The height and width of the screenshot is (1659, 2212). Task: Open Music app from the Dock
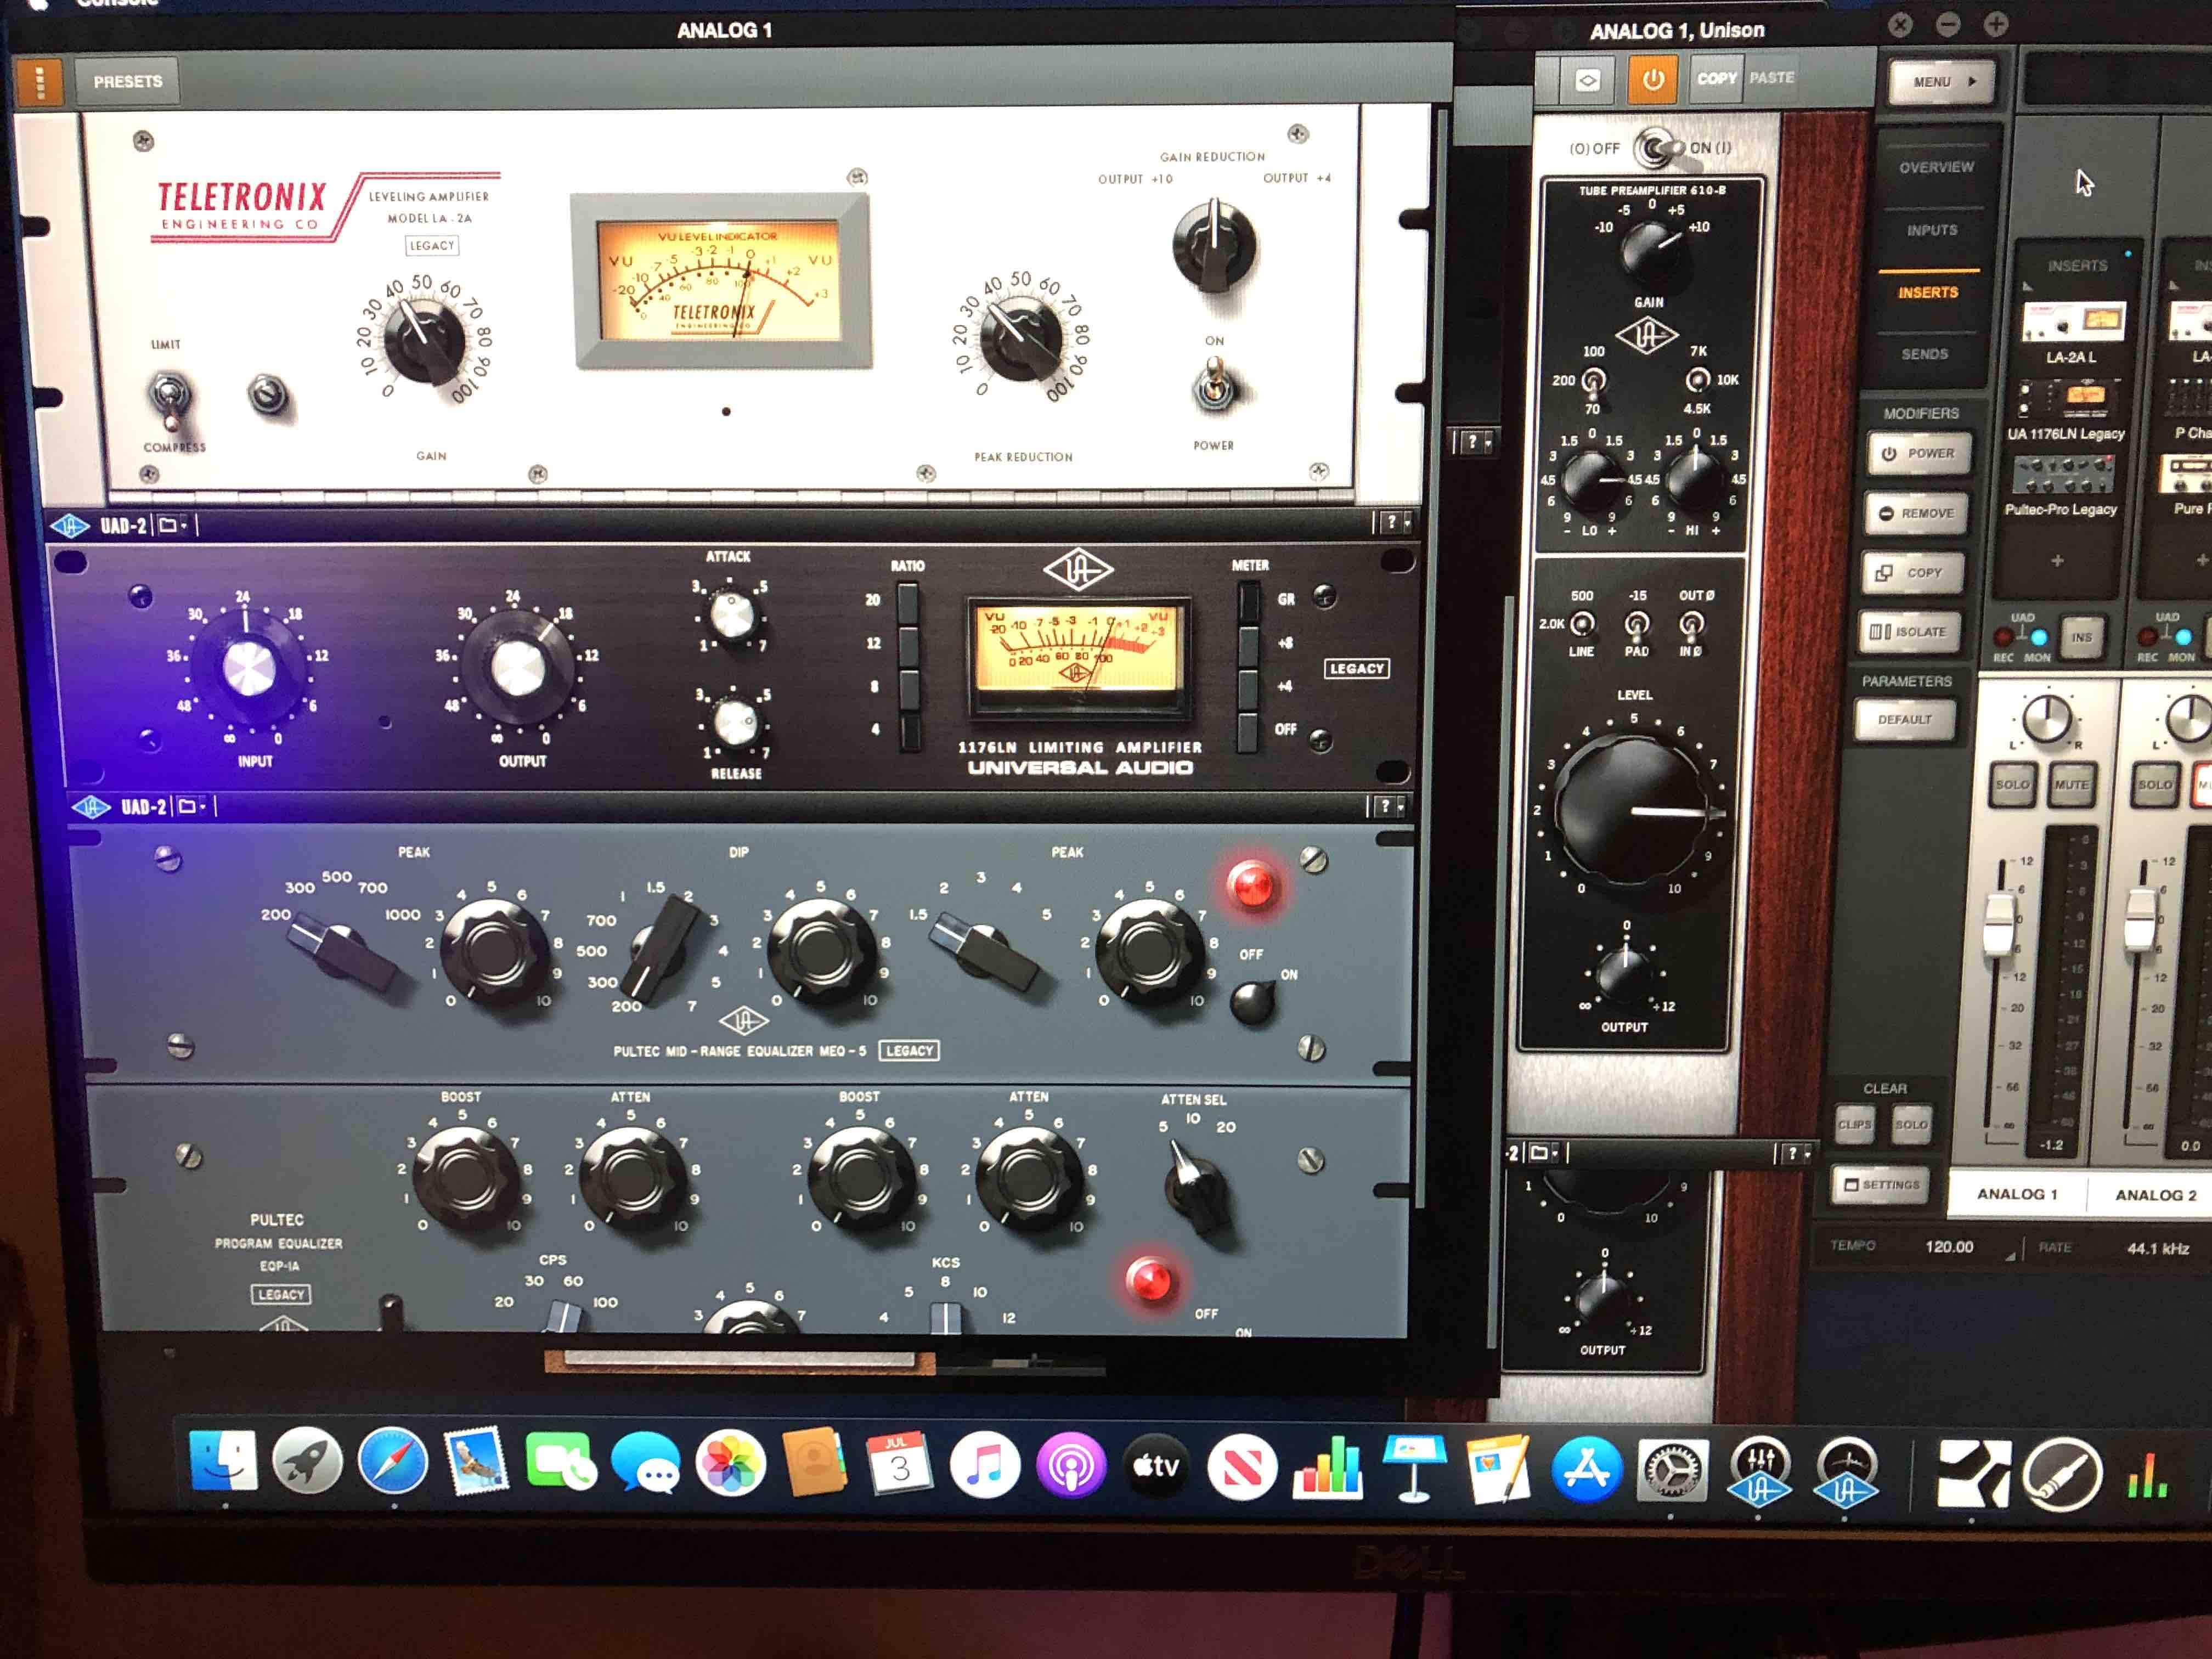coord(985,1465)
